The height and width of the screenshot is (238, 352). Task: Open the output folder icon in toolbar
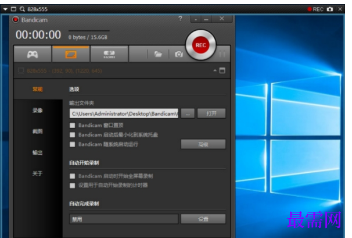(158, 54)
